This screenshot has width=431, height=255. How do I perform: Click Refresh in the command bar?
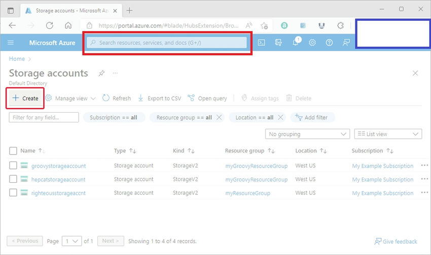click(117, 99)
